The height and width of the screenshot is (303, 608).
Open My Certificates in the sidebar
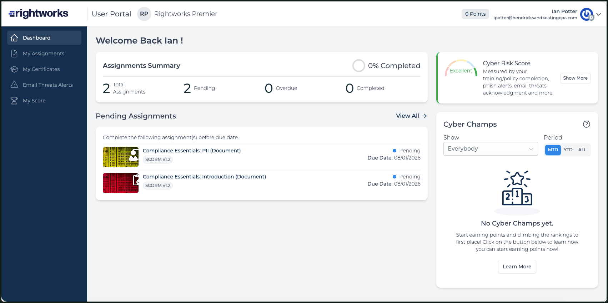(44, 69)
